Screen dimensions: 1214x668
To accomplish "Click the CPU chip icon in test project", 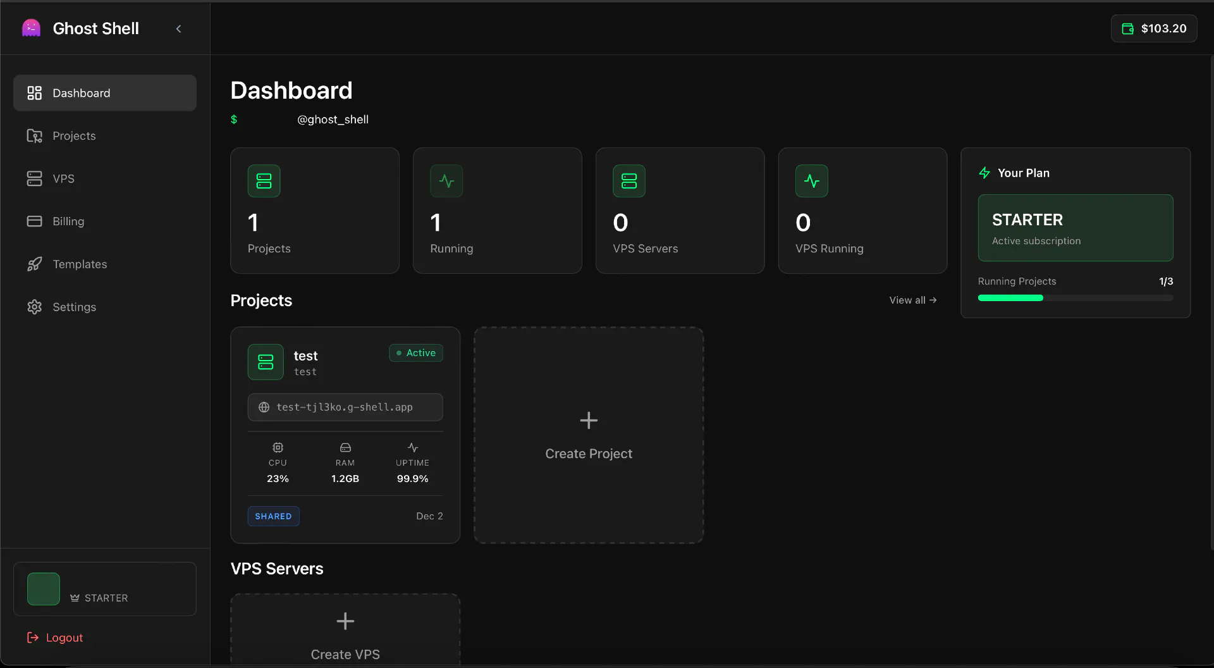I will point(278,447).
